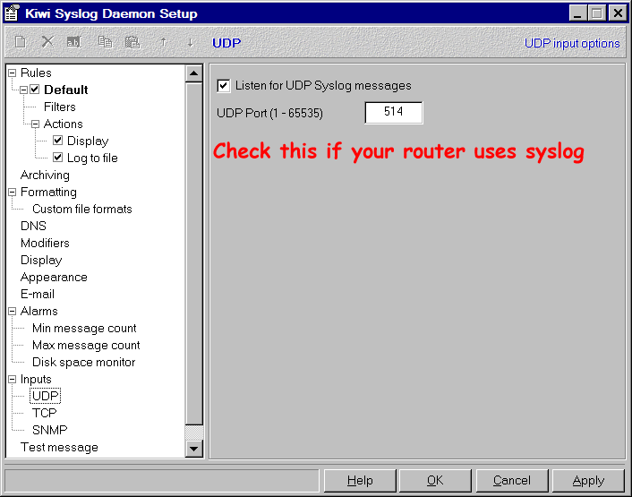Open Appearance settings
This screenshot has height=497, width=632.
[54, 278]
